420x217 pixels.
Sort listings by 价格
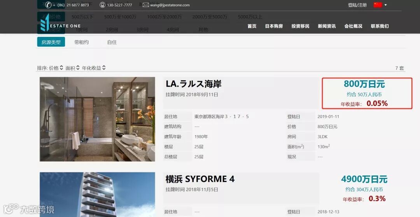tap(56, 68)
